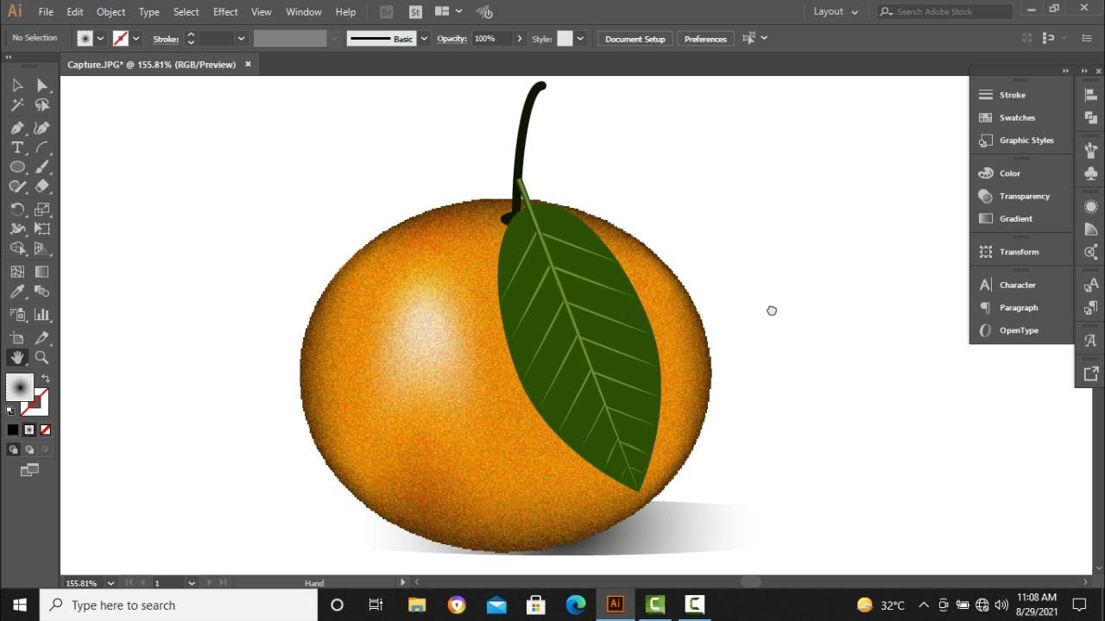
Task: Open fill color dropdown in control bar
Action: click(101, 39)
